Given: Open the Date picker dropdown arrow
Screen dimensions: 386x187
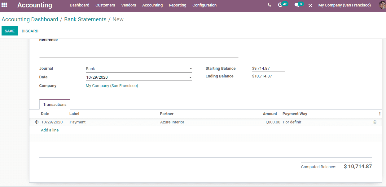Looking at the screenshot, I should coord(191,77).
